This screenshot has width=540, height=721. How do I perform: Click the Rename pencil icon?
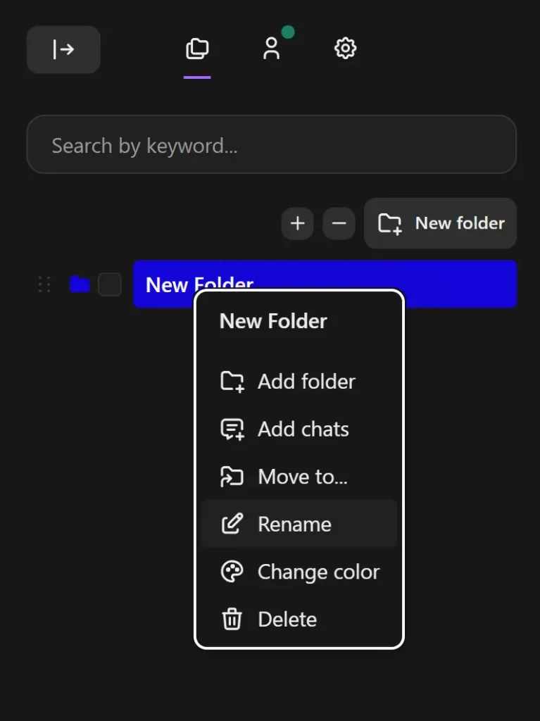coord(231,524)
